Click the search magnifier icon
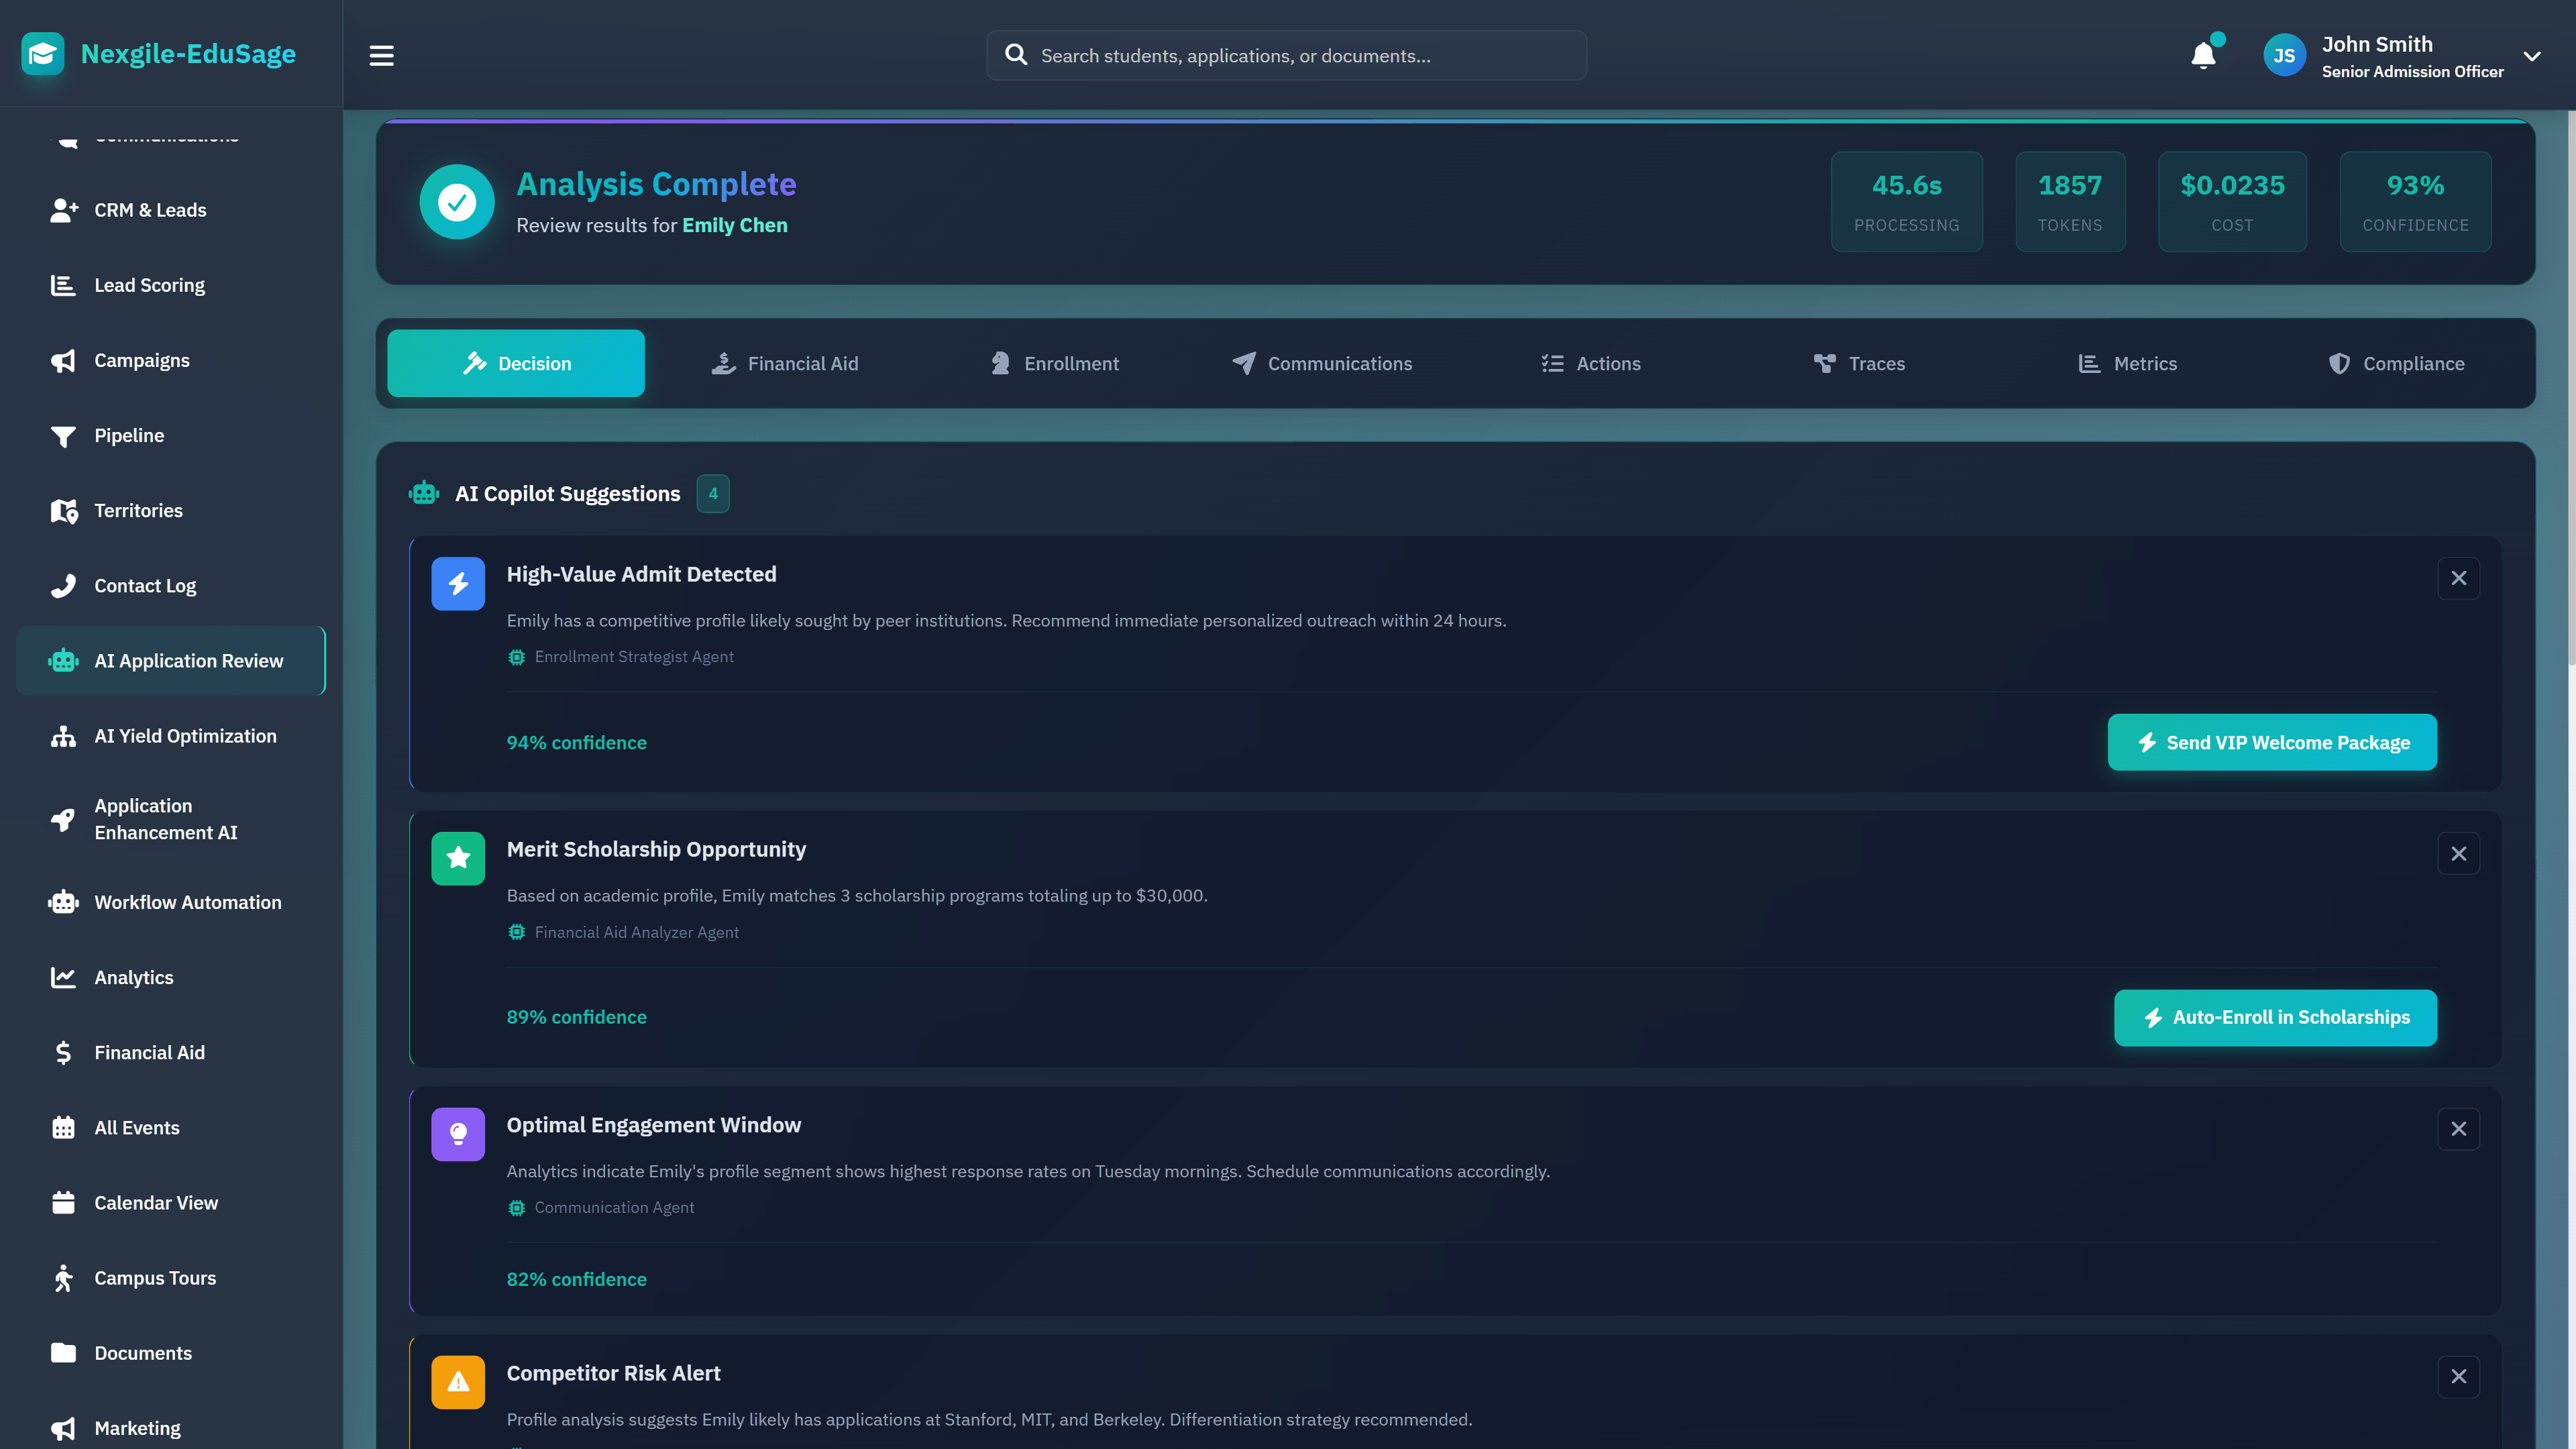Image resolution: width=2576 pixels, height=1449 pixels. click(1016, 55)
